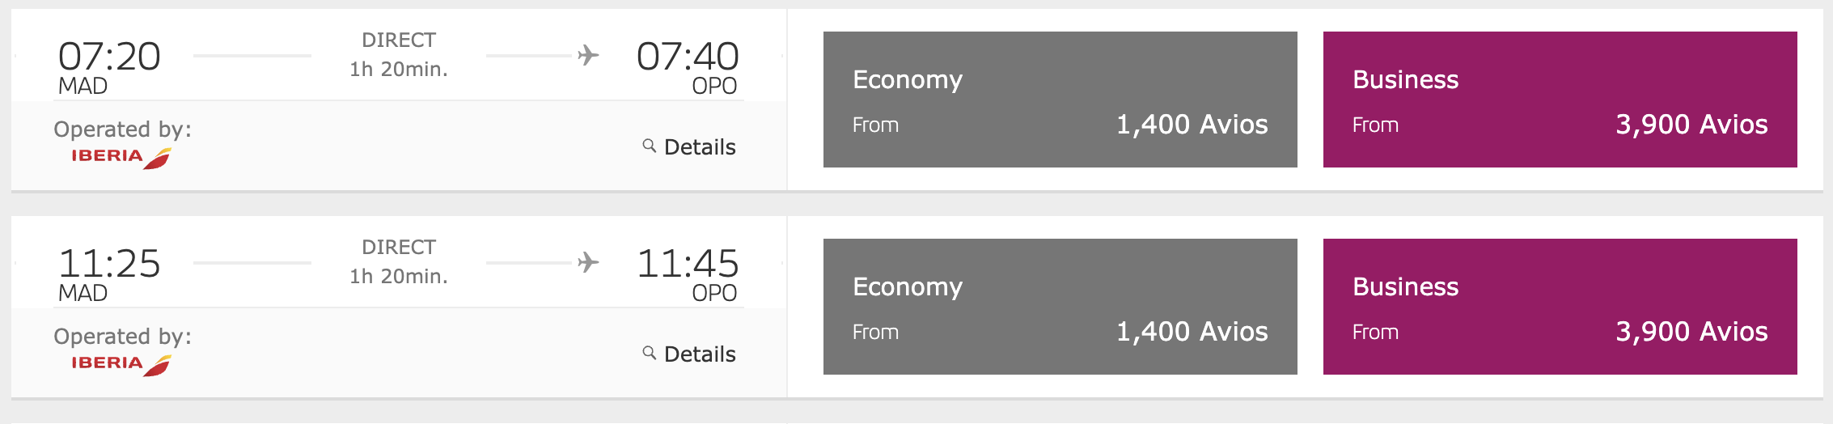Click the 07:40 arrival time
The width and height of the screenshot is (1833, 424).
click(x=688, y=57)
